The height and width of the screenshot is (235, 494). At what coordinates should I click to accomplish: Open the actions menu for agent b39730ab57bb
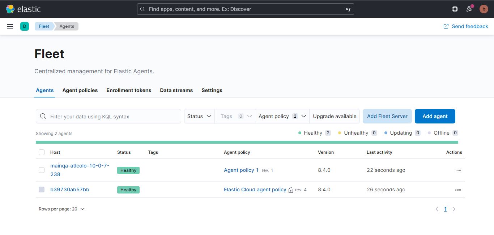[x=457, y=190]
